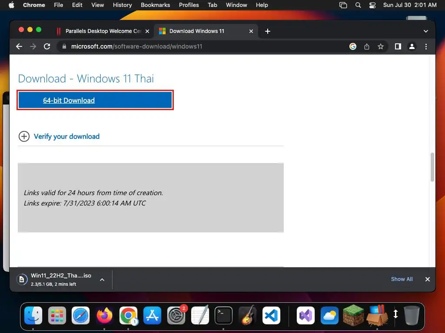
Task: Open Launchpad from the Dock
Action: pos(57,316)
